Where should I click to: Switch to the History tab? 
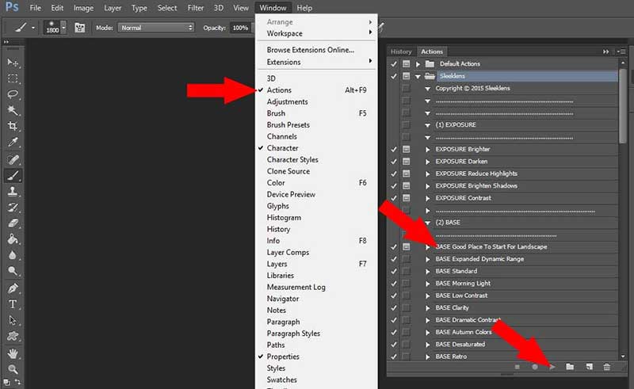401,51
